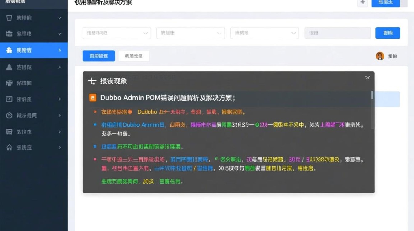Image resolution: width=414 pixels, height=231 pixels.
Task: Open the home icon sidebar item
Action: pyautogui.click(x=9, y=148)
